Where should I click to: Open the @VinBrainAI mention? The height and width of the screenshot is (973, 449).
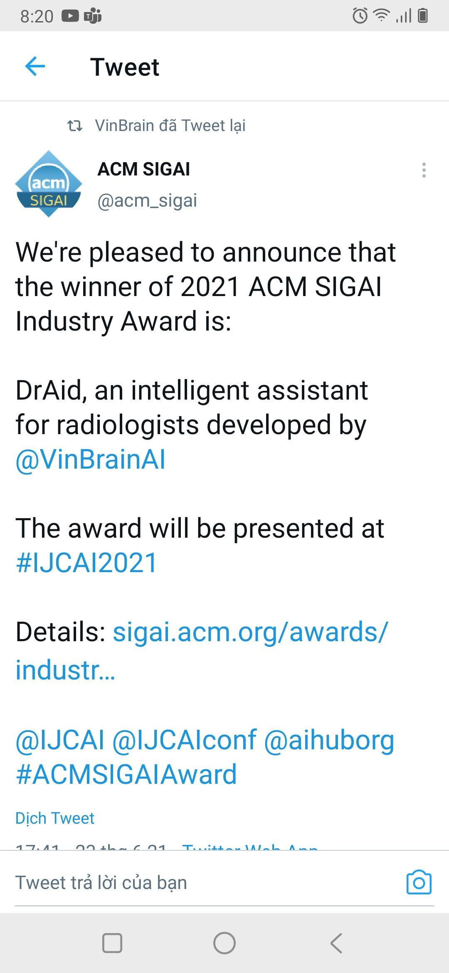[x=89, y=459]
